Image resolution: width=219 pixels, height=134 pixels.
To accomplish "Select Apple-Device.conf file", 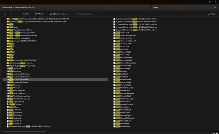I will click(x=121, y=33).
